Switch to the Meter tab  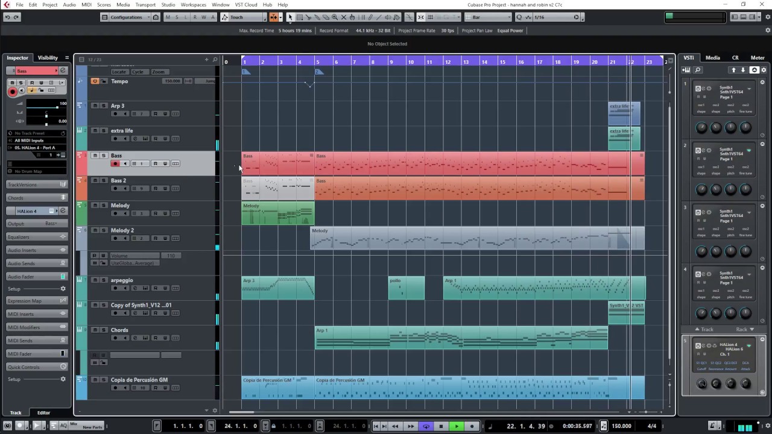[x=758, y=58]
